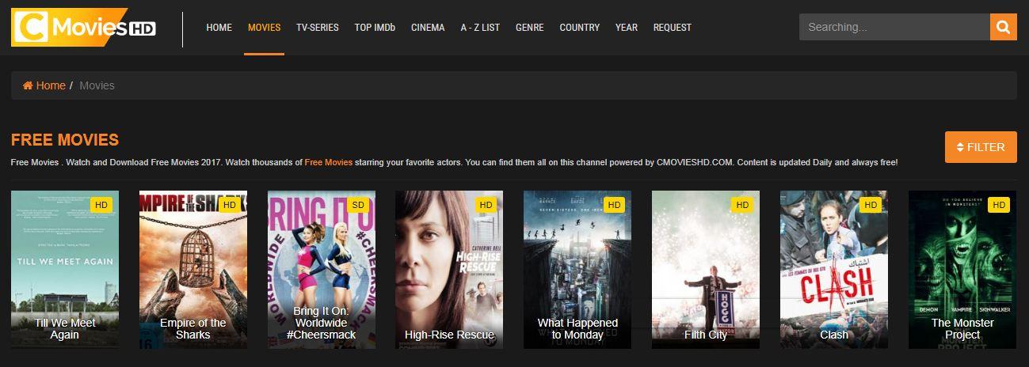Click the SD badge on Bring It On

[x=358, y=205]
